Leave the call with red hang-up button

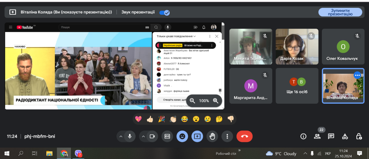point(244,136)
